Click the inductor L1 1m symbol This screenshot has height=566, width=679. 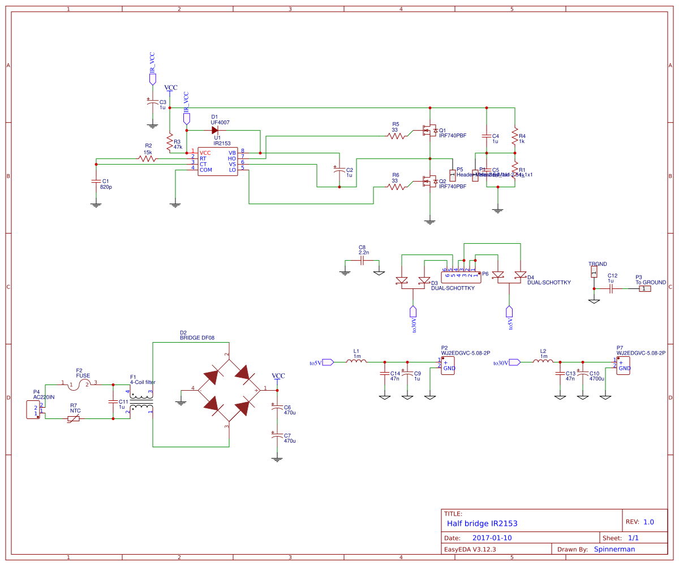356,361
